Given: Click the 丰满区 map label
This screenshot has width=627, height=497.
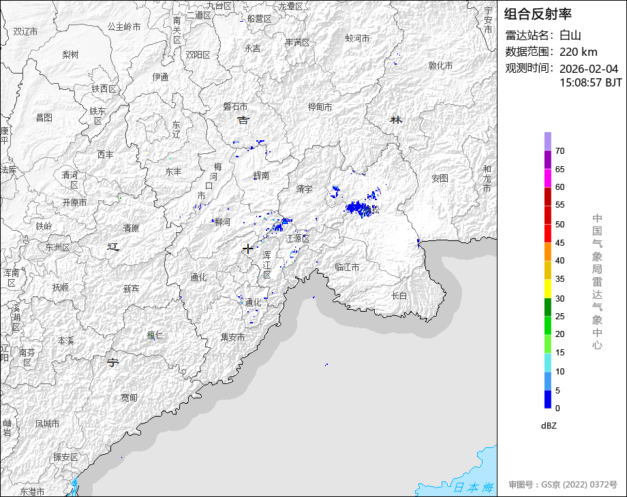Looking at the screenshot, I should coord(297,42).
